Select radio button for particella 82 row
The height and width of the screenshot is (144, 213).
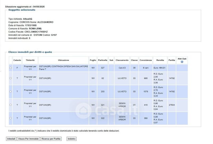10,78
